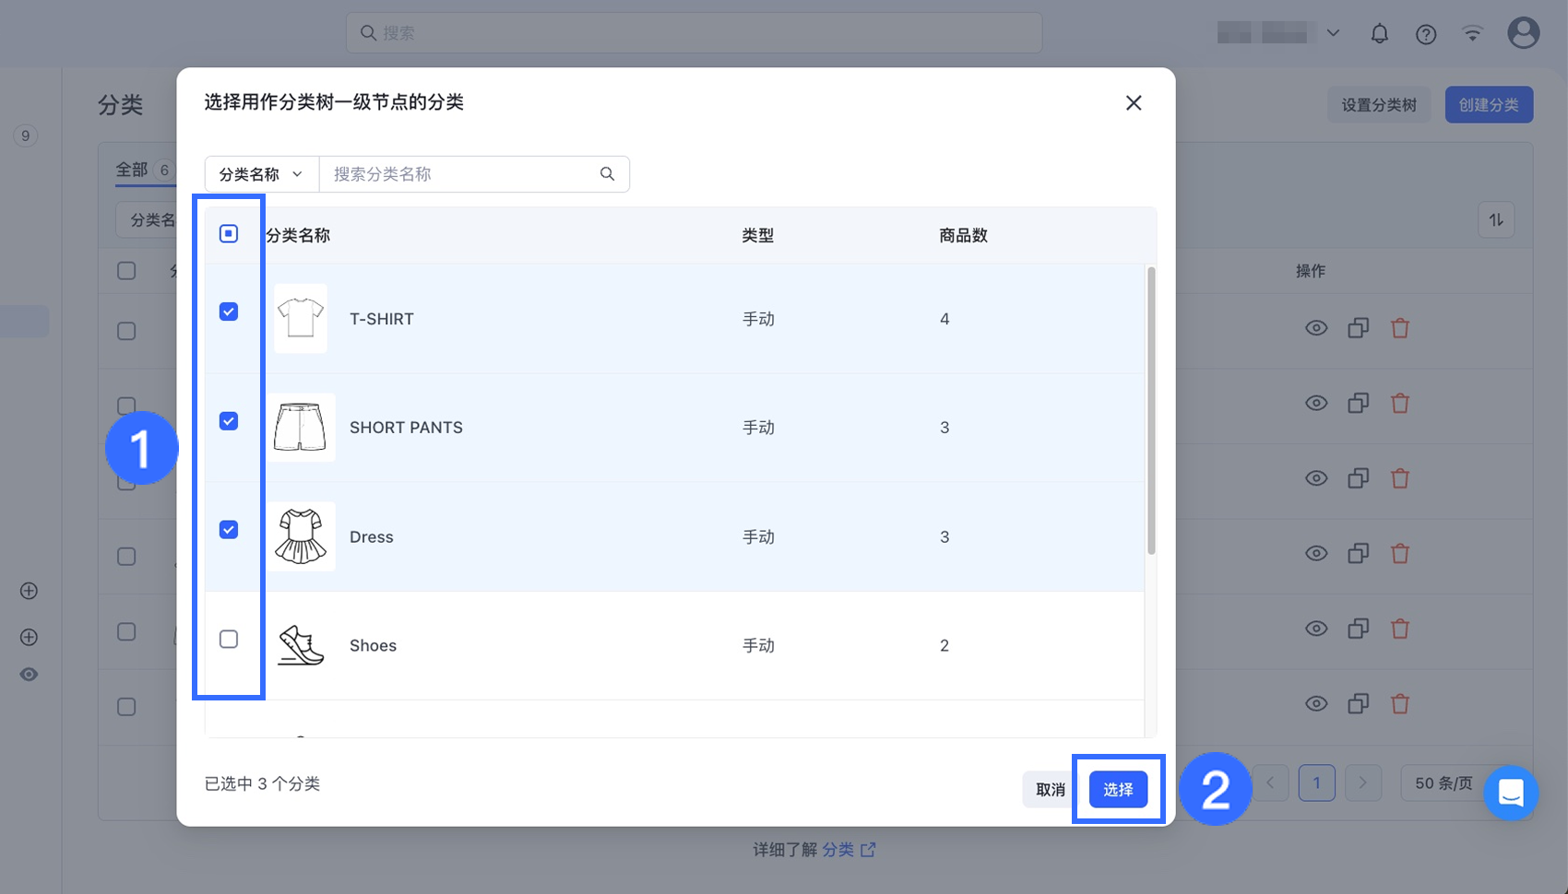1568x894 pixels.
Task: Click copy icon in second background row
Action: click(x=1358, y=403)
